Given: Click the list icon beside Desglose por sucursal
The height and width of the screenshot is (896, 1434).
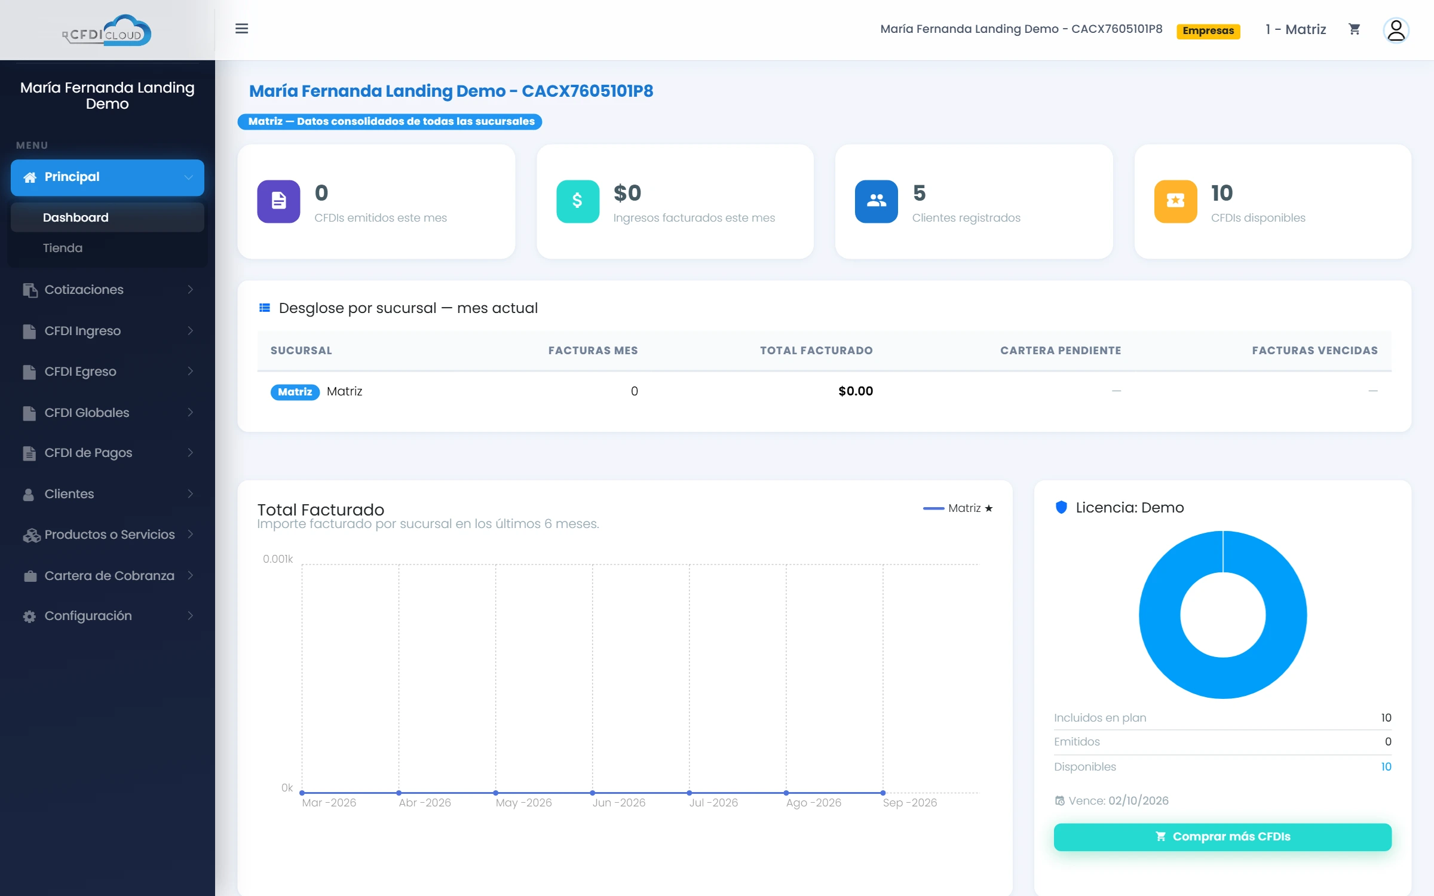Looking at the screenshot, I should click(264, 308).
